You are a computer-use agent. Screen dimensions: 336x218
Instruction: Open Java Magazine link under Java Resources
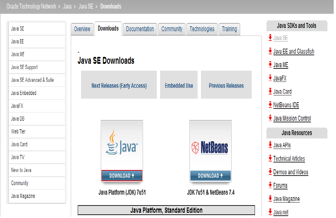click(x=286, y=199)
